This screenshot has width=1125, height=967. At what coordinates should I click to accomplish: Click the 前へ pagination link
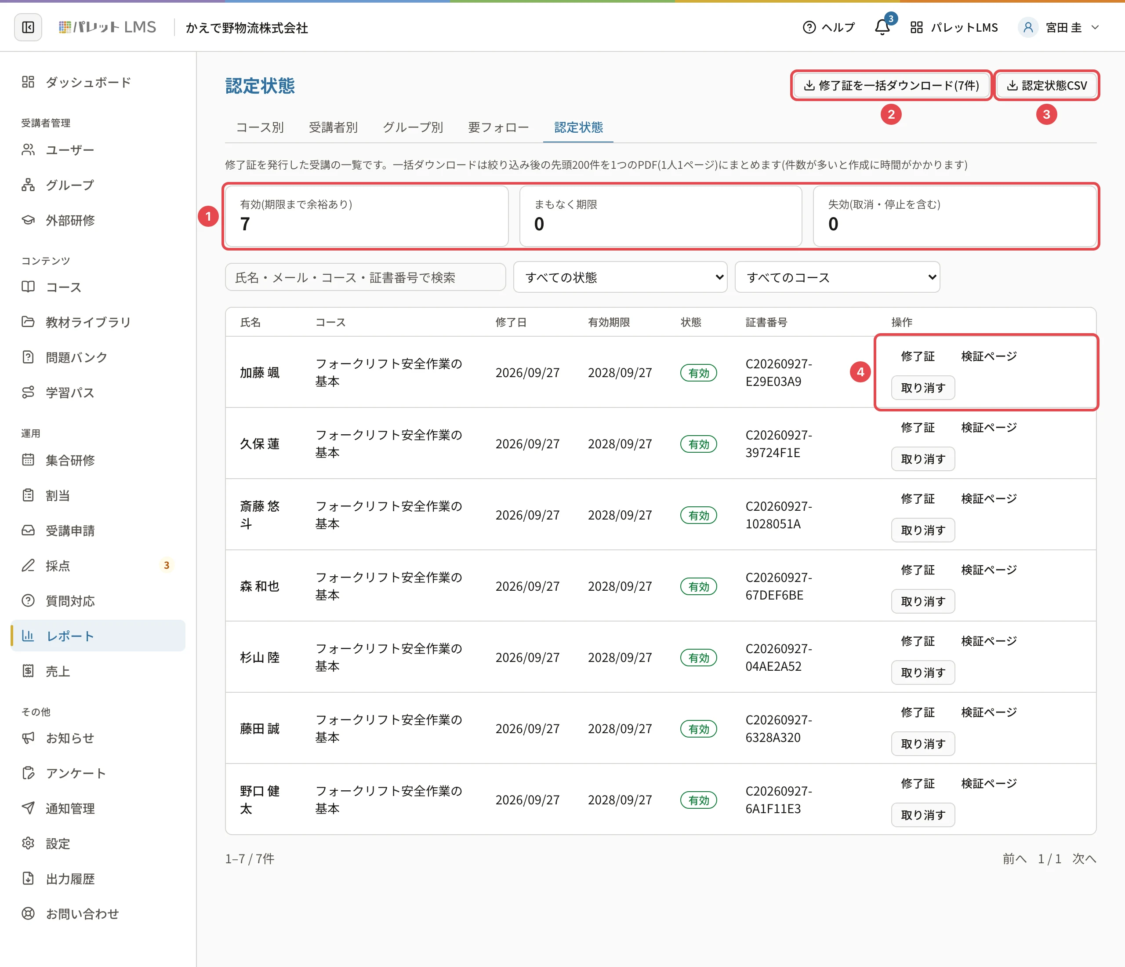tap(1015, 858)
